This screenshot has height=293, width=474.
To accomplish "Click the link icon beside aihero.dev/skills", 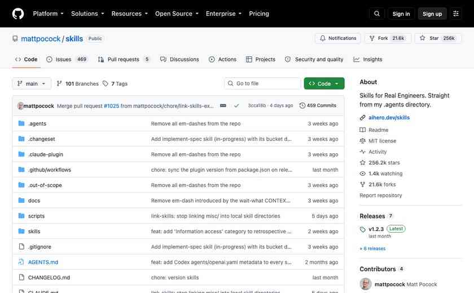I will [362, 118].
